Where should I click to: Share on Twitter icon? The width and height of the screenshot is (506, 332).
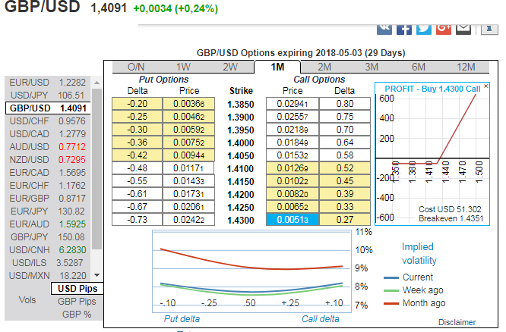(424, 30)
